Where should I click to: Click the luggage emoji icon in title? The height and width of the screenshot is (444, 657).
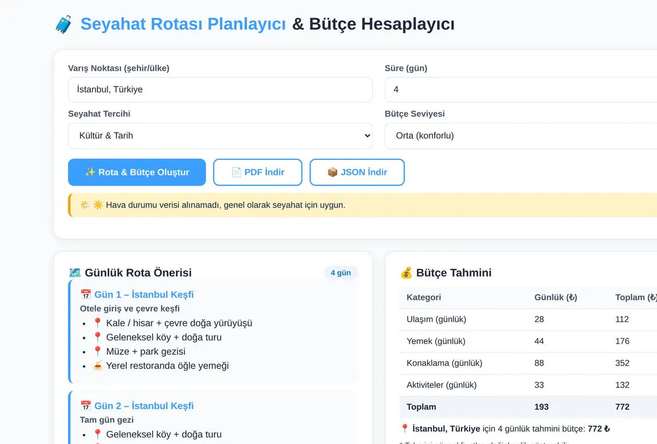point(64,25)
